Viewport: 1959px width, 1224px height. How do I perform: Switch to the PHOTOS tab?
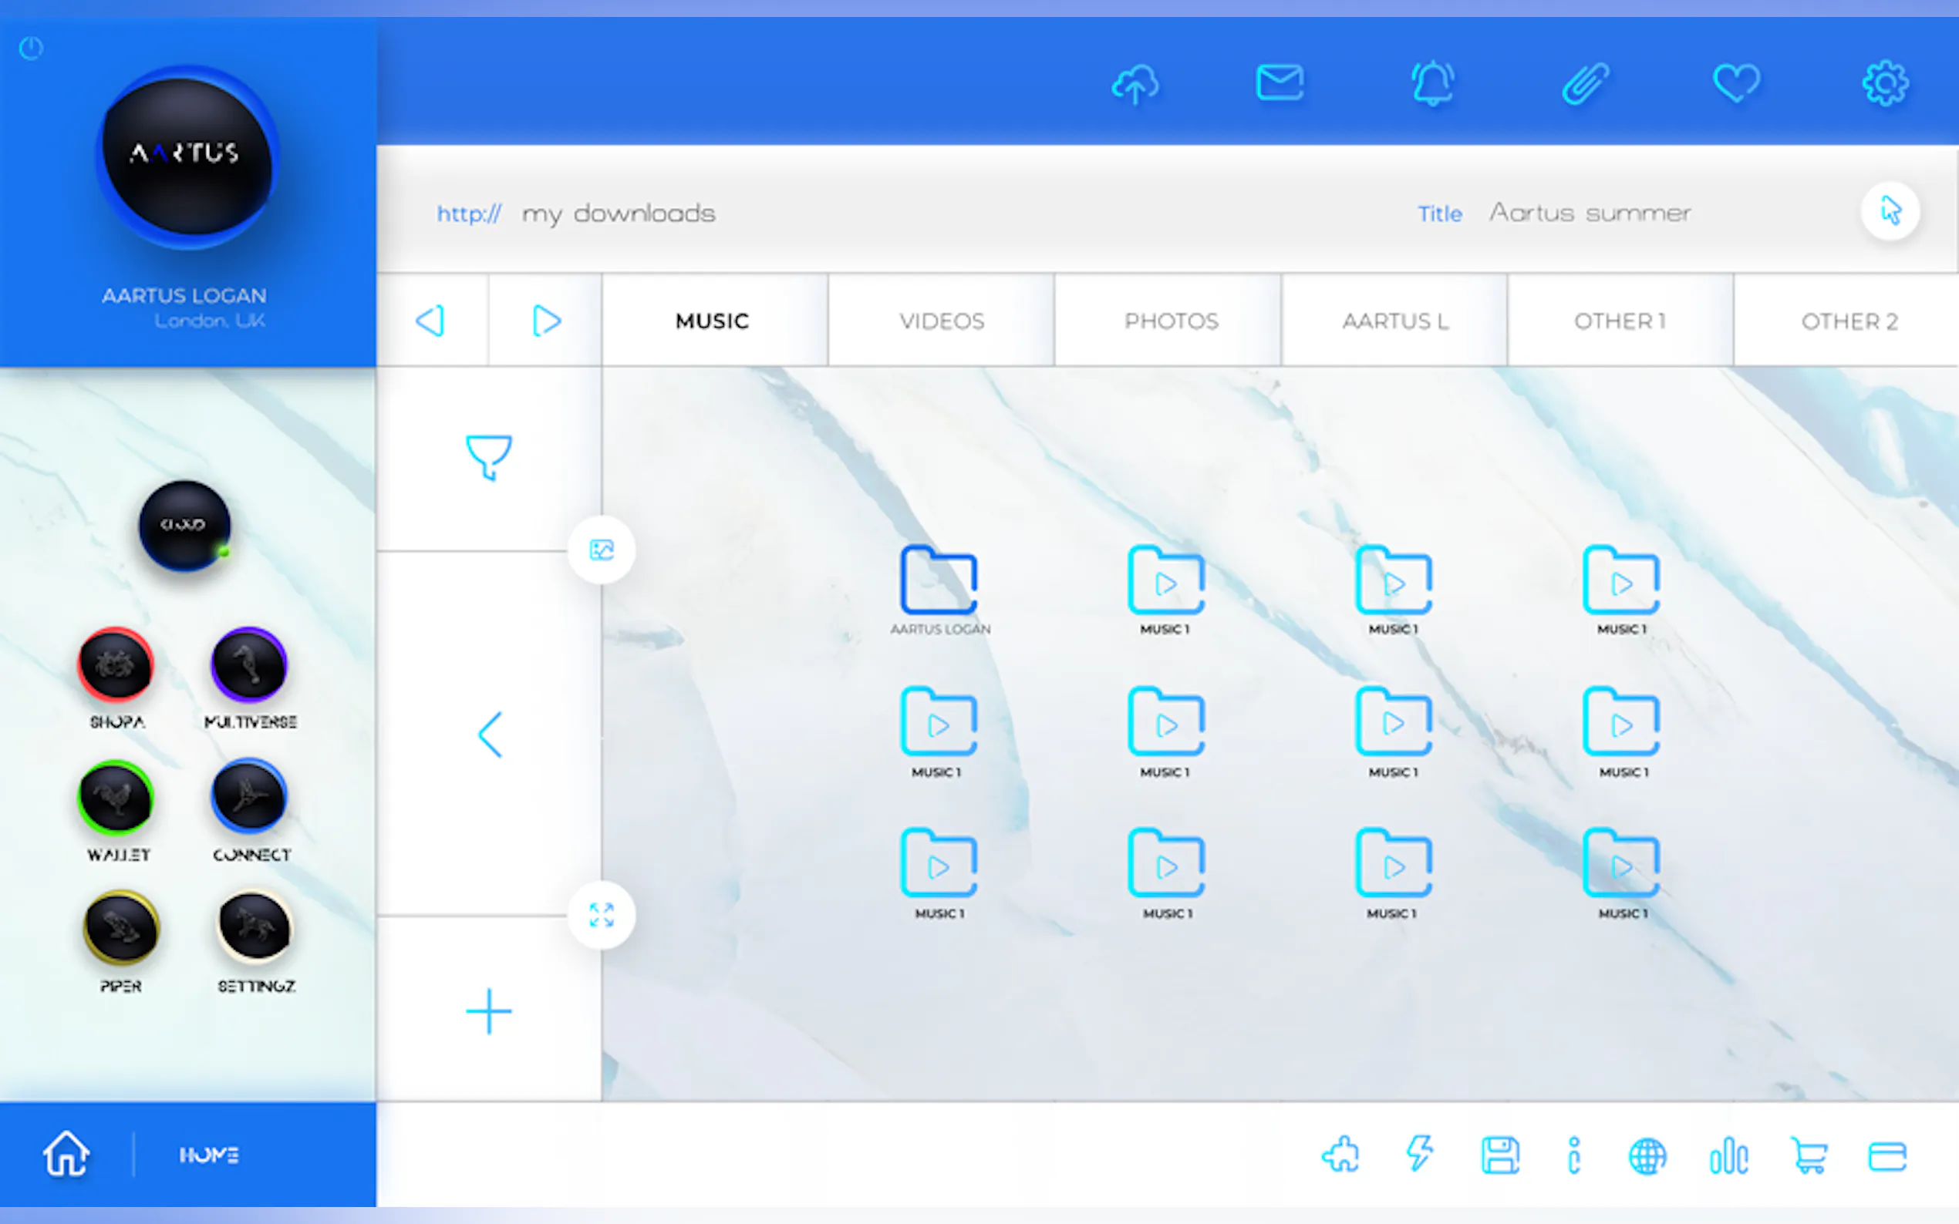point(1170,321)
